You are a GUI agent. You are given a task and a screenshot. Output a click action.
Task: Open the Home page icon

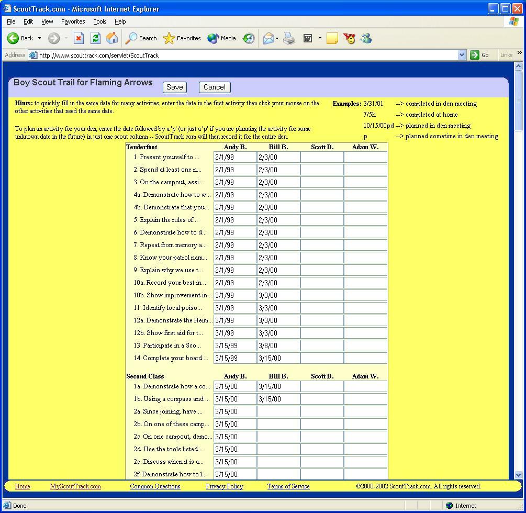coord(112,38)
